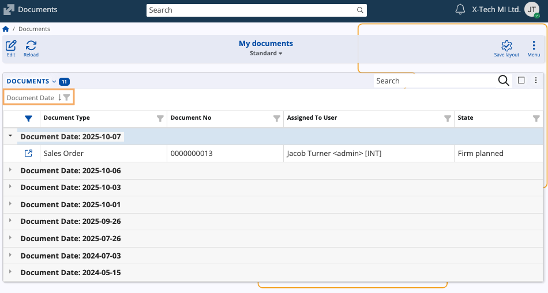Screen dimensions: 548x293
Task: Click the JT user avatar
Action: tap(532, 10)
